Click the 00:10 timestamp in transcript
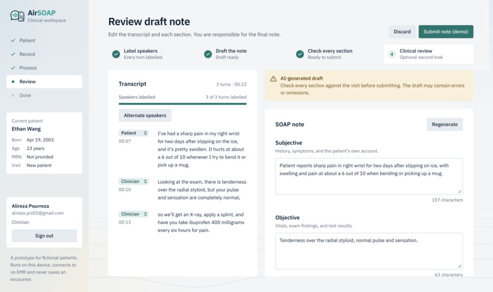This screenshot has width=493, height=292. click(125, 189)
